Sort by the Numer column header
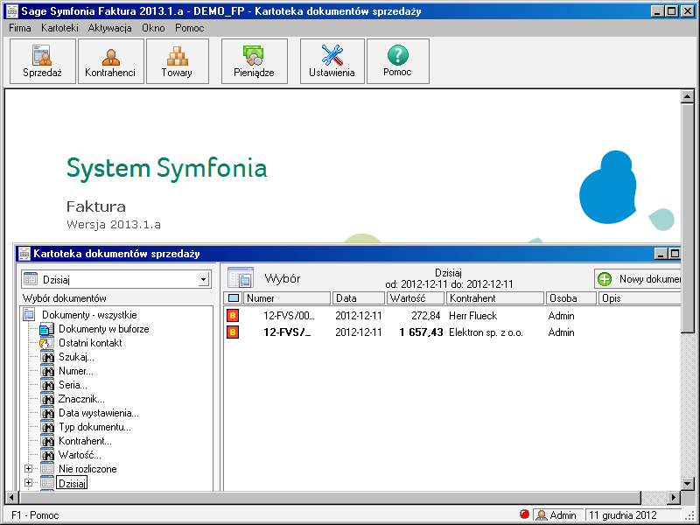The width and height of the screenshot is (700, 525). pyautogui.click(x=287, y=298)
